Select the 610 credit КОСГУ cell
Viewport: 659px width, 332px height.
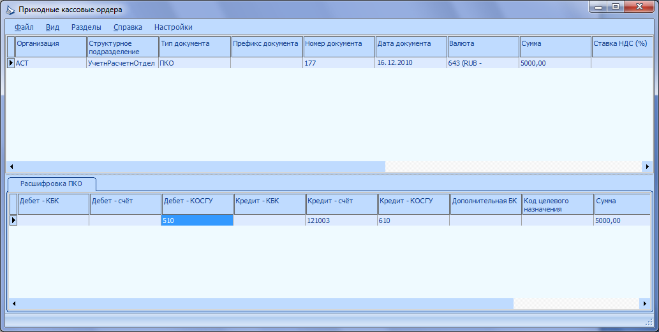click(413, 220)
